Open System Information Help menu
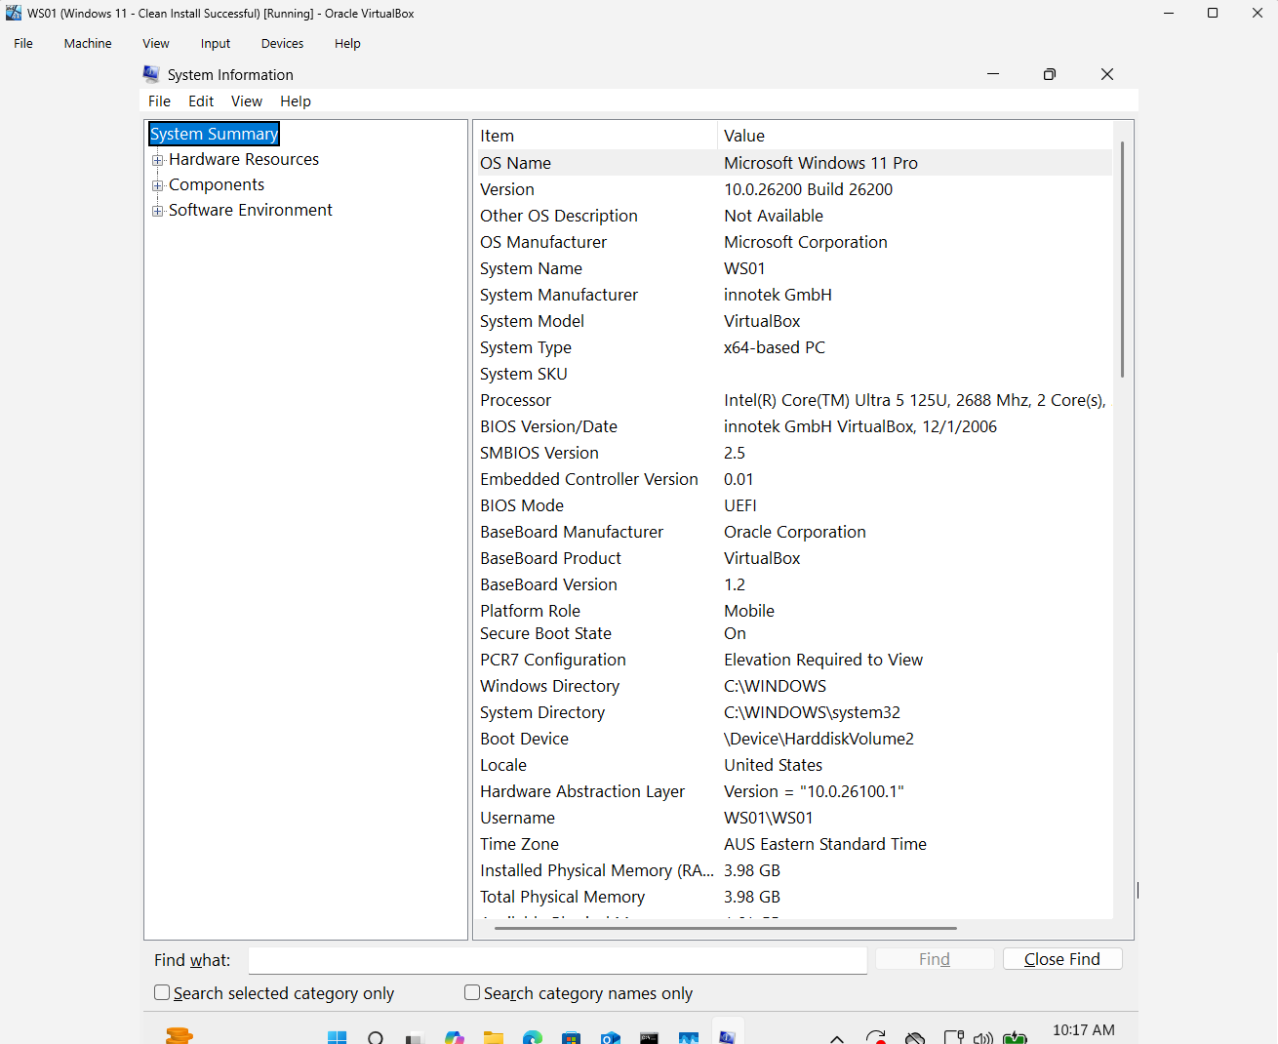 tap(296, 101)
